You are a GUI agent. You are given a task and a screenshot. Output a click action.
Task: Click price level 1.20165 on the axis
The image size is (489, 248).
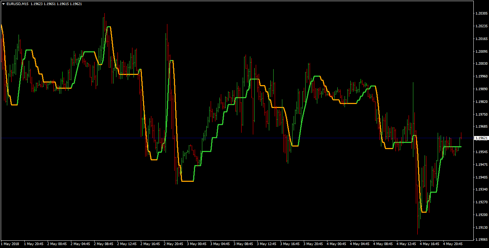481,39
